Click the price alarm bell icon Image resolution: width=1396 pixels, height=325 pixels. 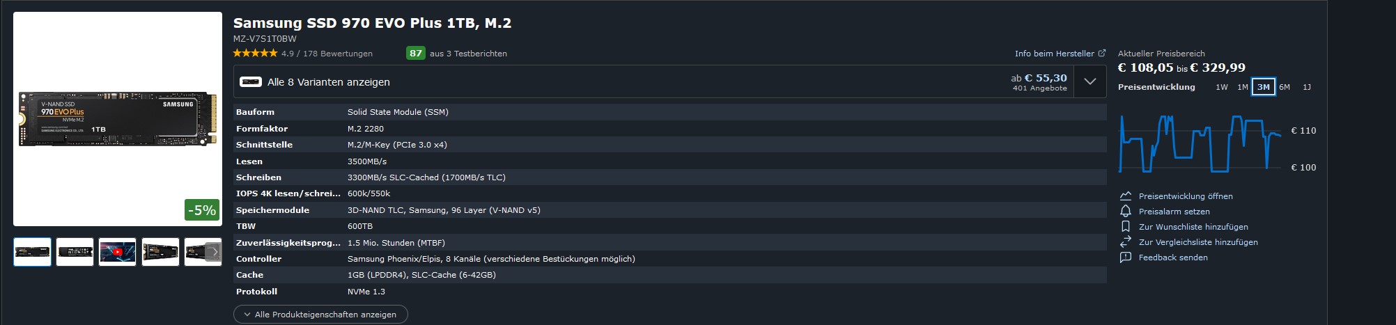tap(1125, 212)
